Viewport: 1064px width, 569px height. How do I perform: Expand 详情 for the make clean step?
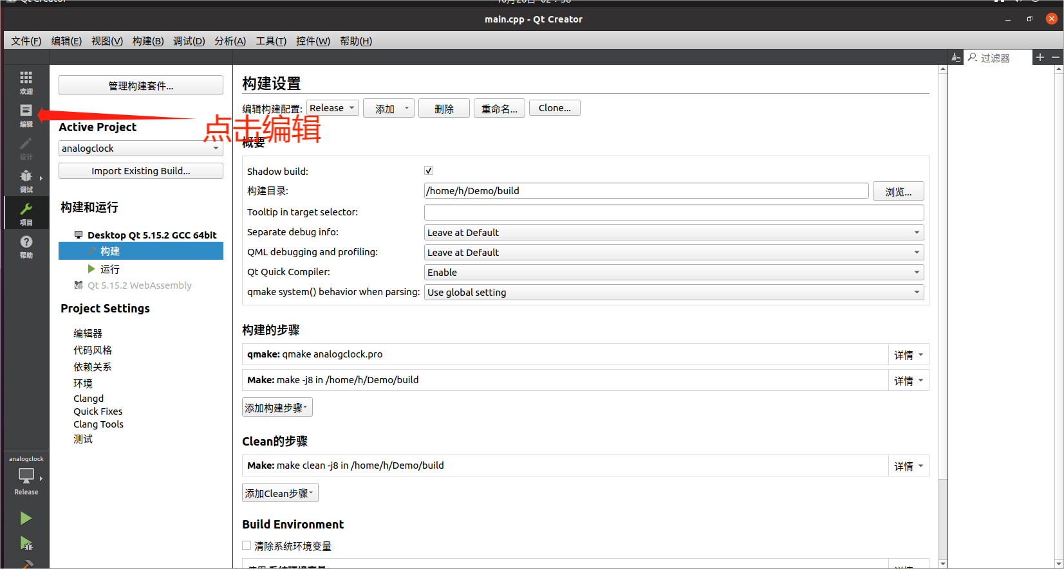click(x=908, y=466)
